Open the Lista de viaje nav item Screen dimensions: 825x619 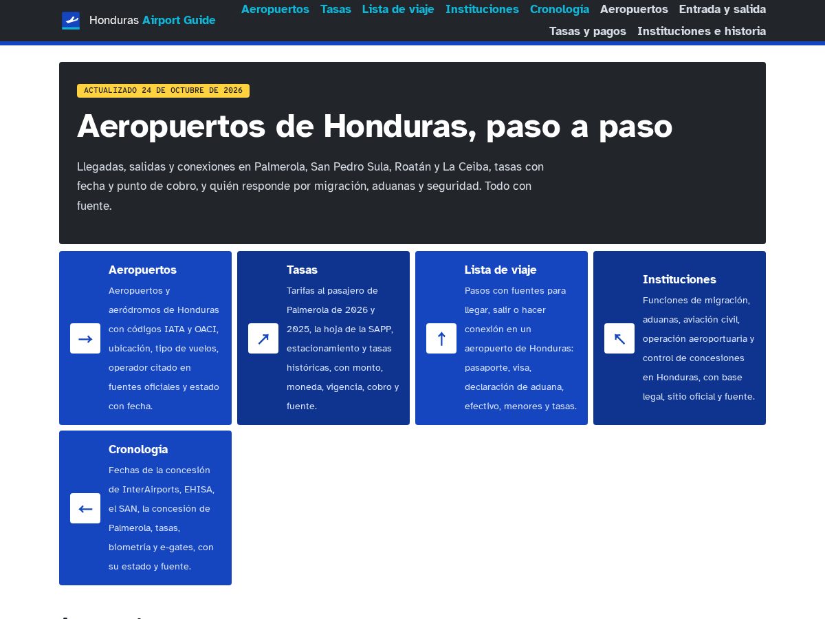pyautogui.click(x=398, y=9)
